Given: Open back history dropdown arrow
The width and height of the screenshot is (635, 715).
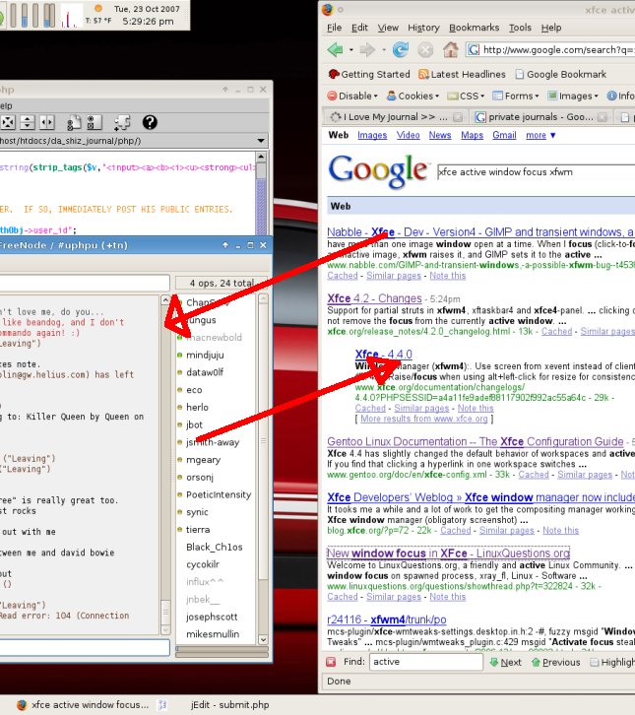Looking at the screenshot, I should 351,49.
